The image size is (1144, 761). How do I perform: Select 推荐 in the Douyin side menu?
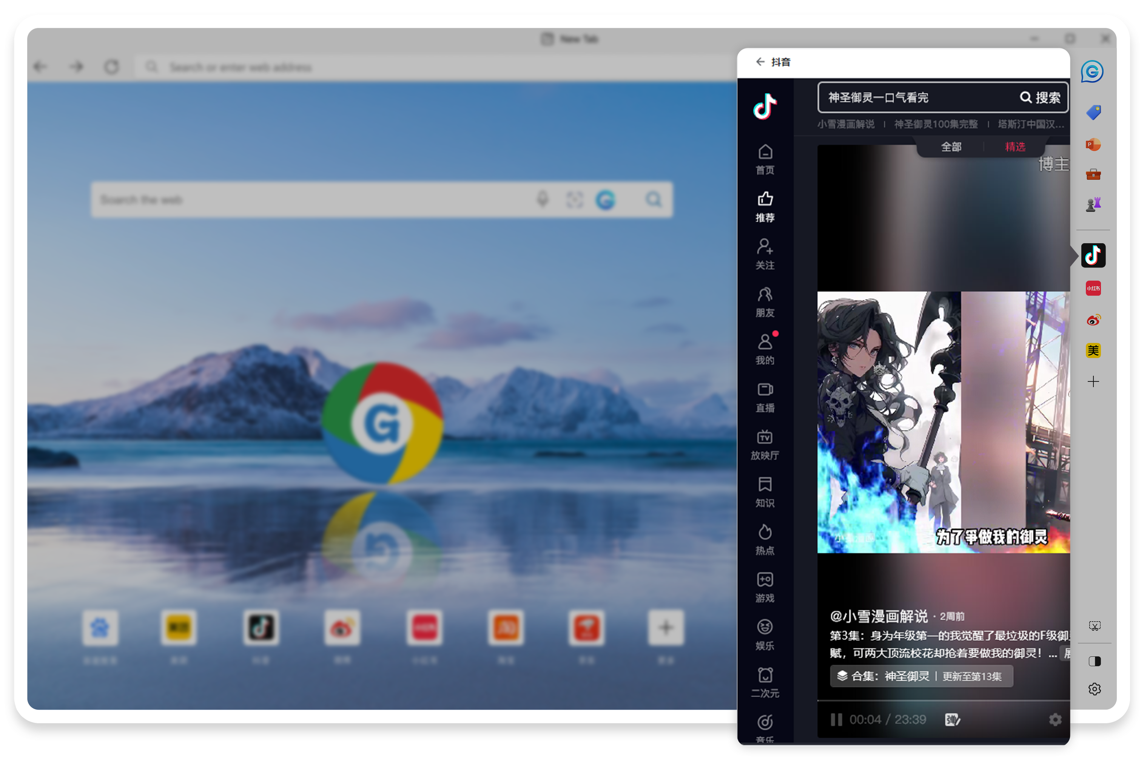(765, 207)
